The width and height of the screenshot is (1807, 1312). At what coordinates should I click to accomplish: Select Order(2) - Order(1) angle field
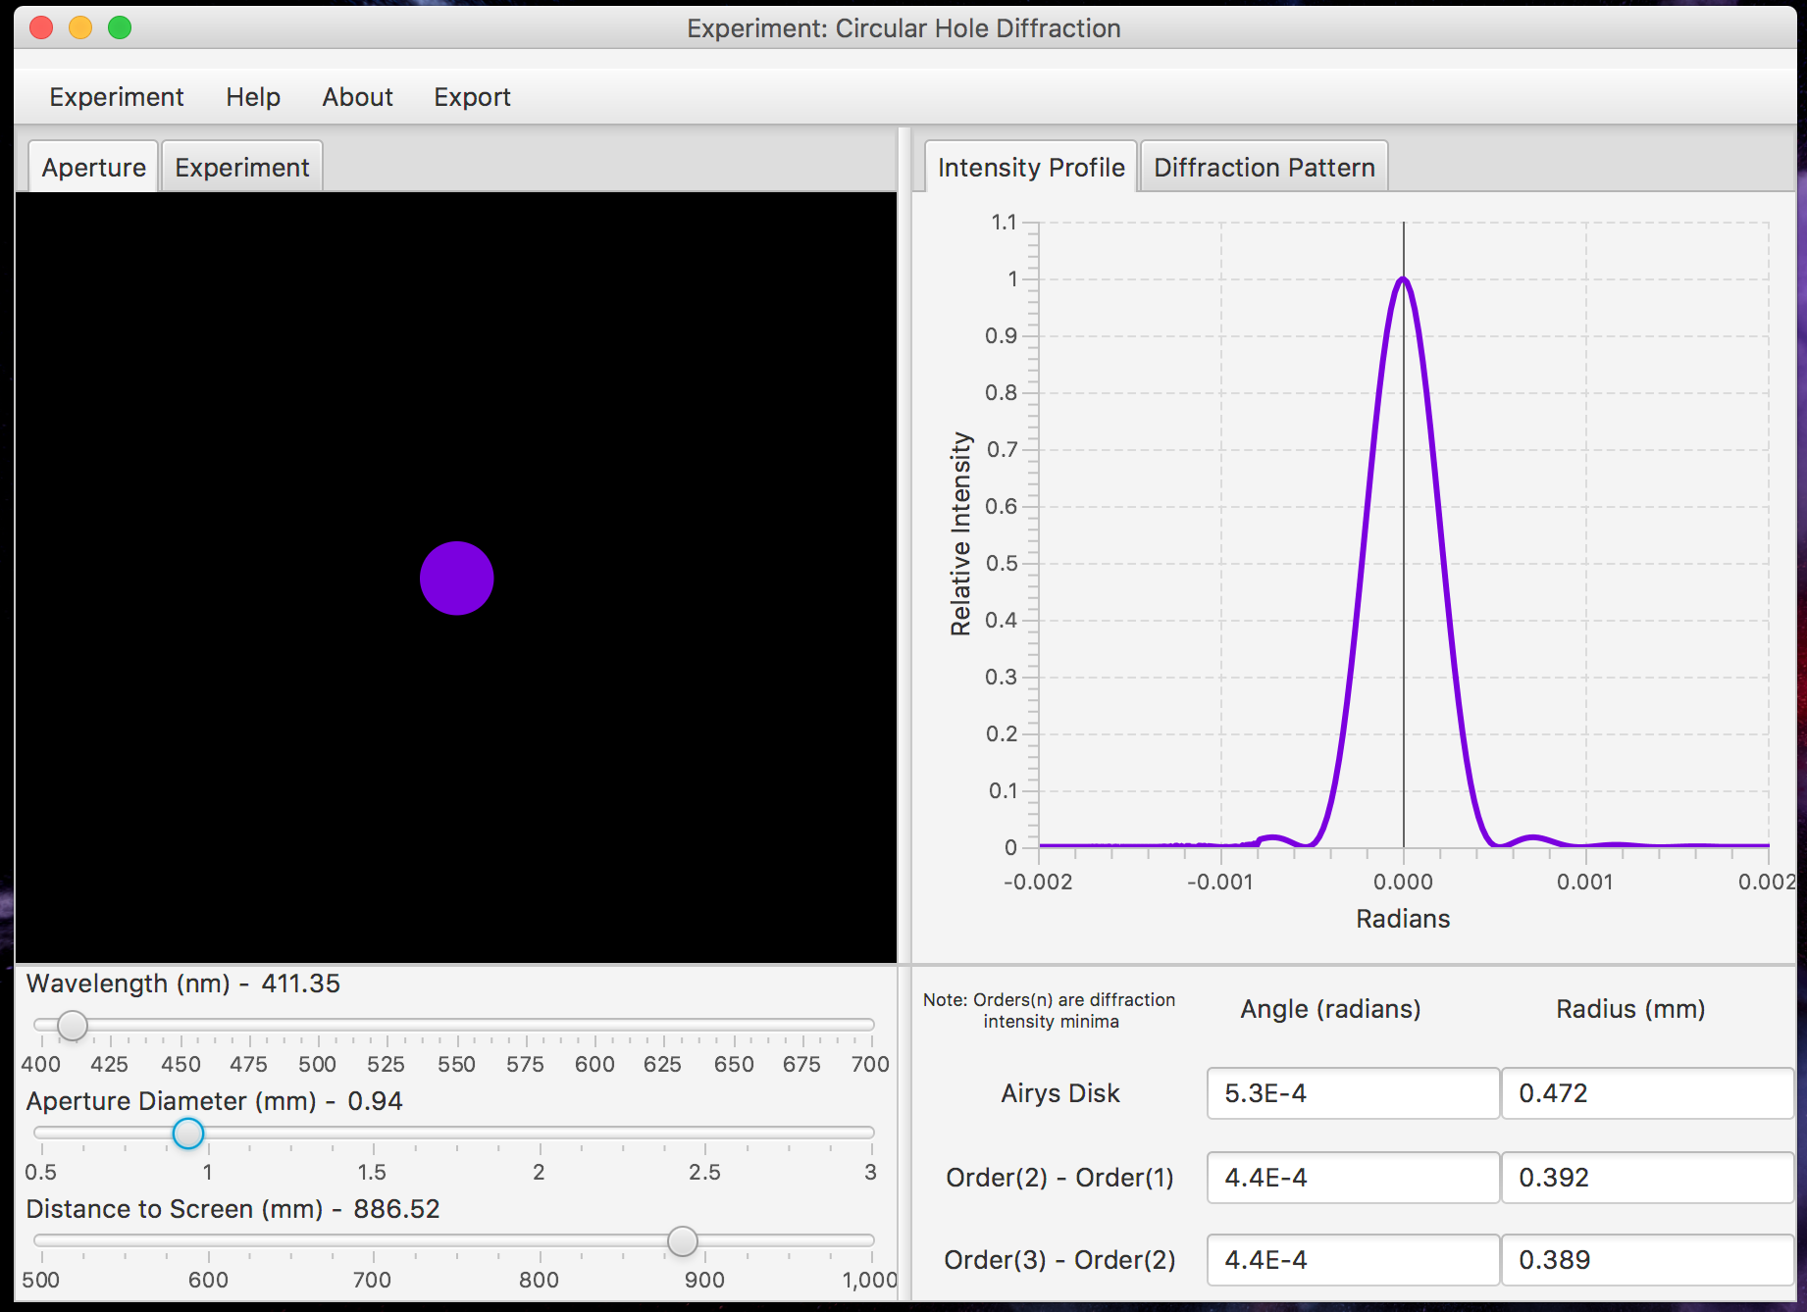tap(1353, 1178)
